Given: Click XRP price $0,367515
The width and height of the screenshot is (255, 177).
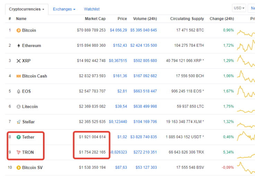Looking at the screenshot, I should pos(118,61).
